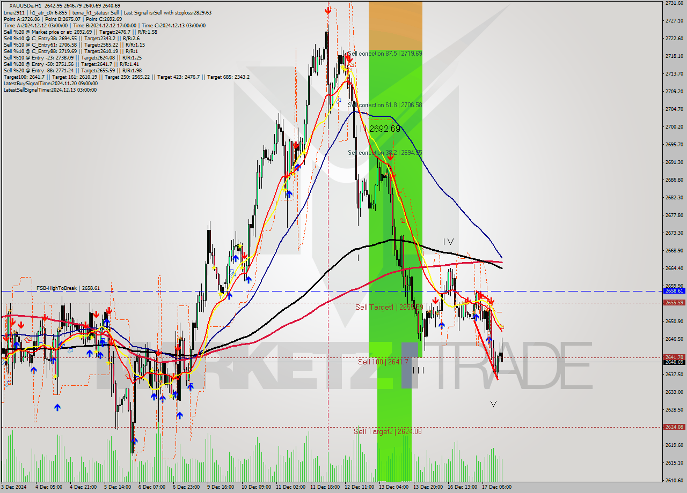Click 'Sell %20 @ Market price' line
Viewport: 687px width, 493px height.
(80, 32)
